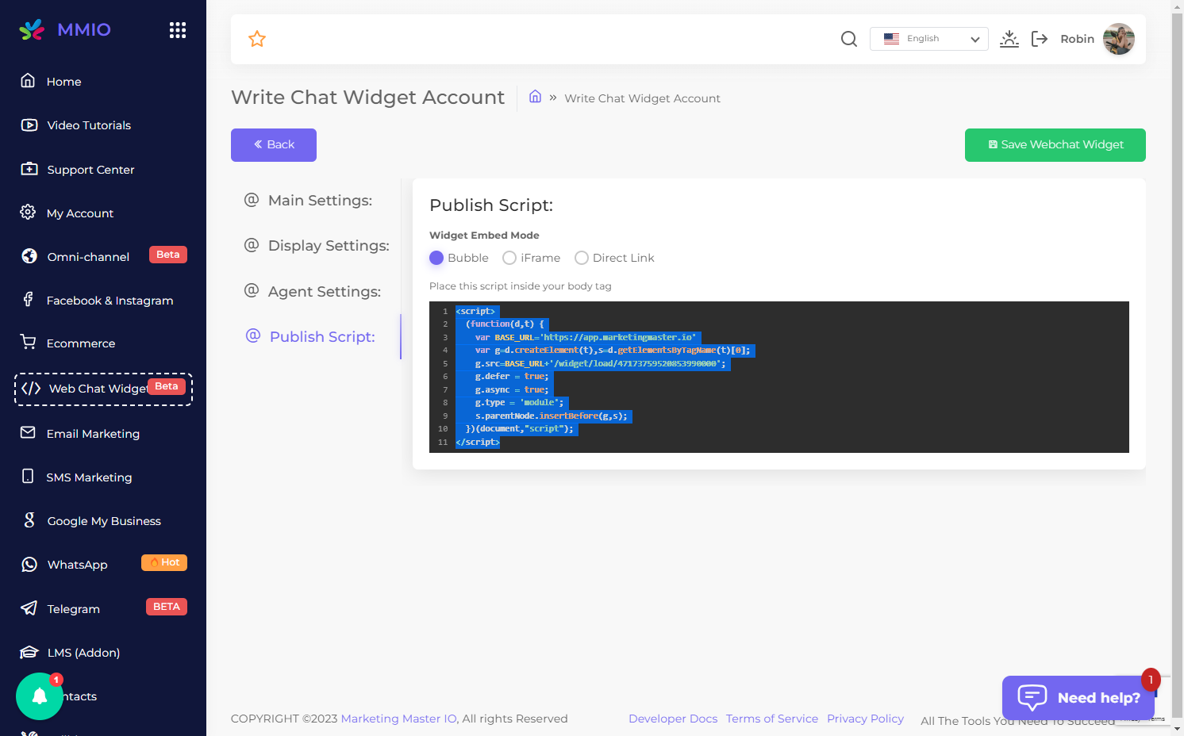Click the Ecommerce cart icon
The image size is (1184, 736).
pos(29,342)
